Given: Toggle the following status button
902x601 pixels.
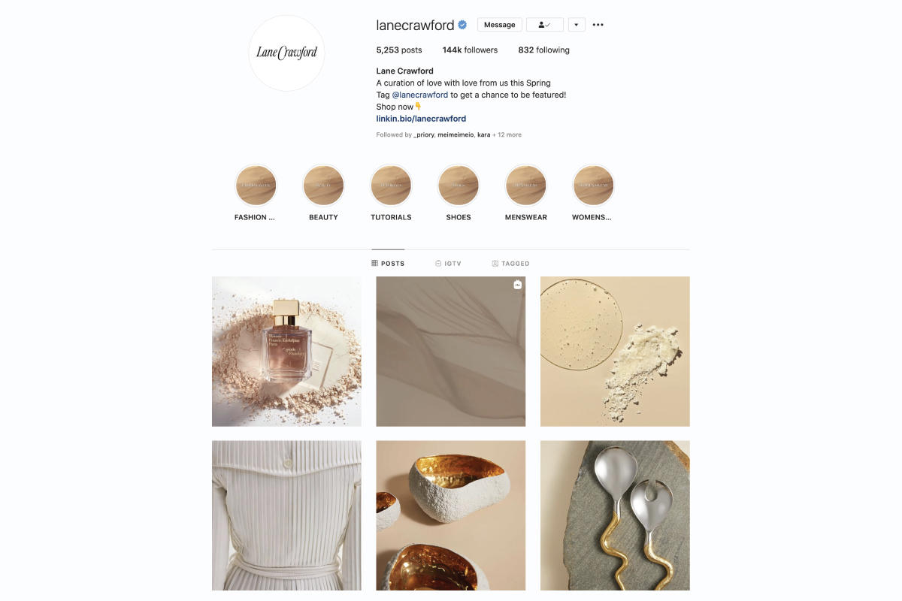Looking at the screenshot, I should (545, 25).
